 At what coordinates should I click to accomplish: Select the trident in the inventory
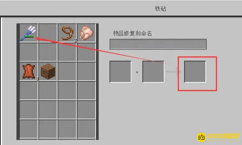[29, 33]
